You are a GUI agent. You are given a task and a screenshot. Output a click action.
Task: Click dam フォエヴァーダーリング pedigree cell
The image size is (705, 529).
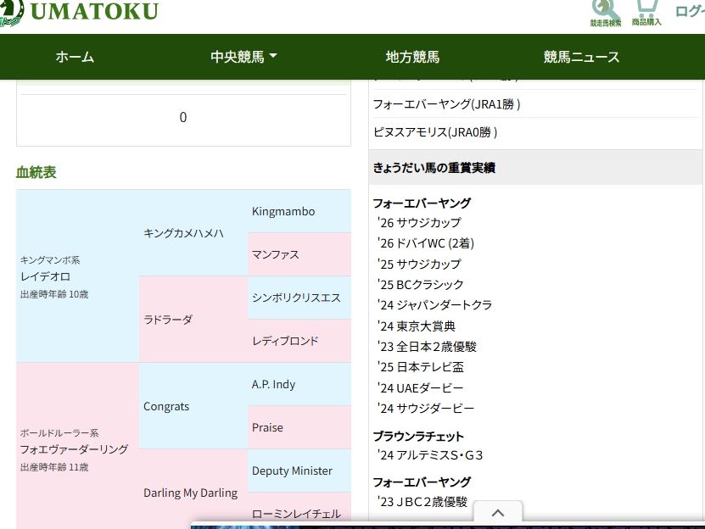point(74,449)
